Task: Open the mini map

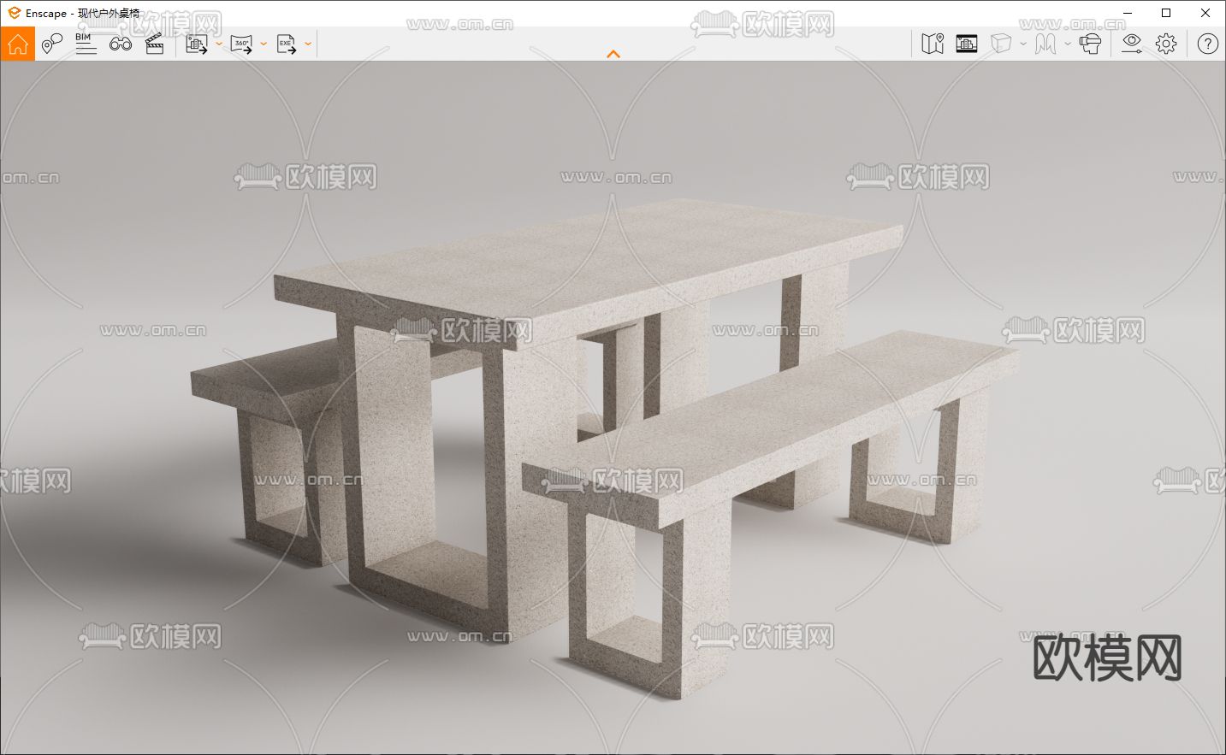Action: click(x=933, y=44)
